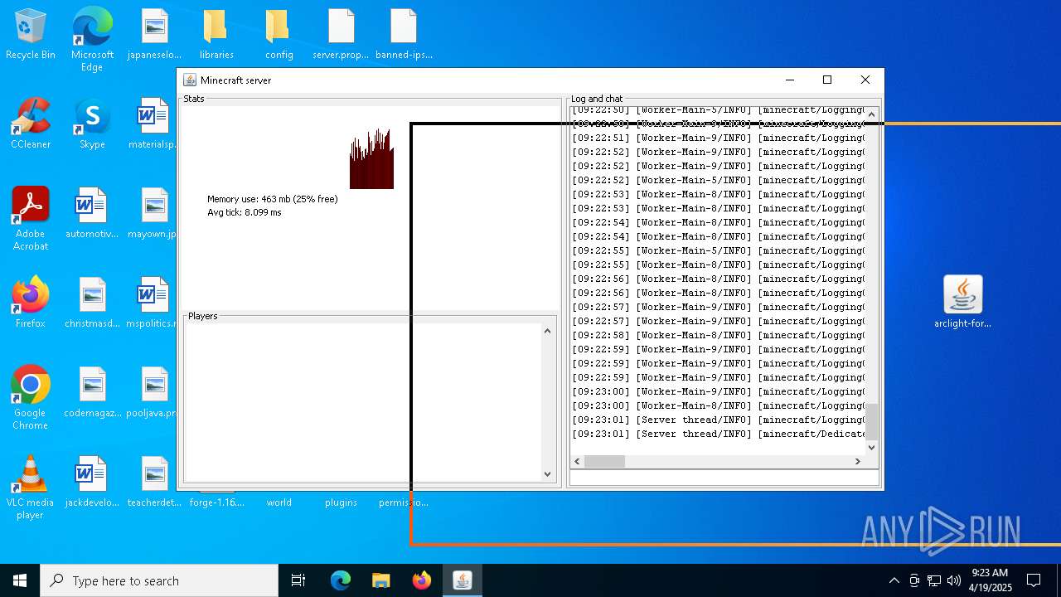Select the arclight-for... Java jar icon
The height and width of the screenshot is (597, 1061).
pos(962,303)
